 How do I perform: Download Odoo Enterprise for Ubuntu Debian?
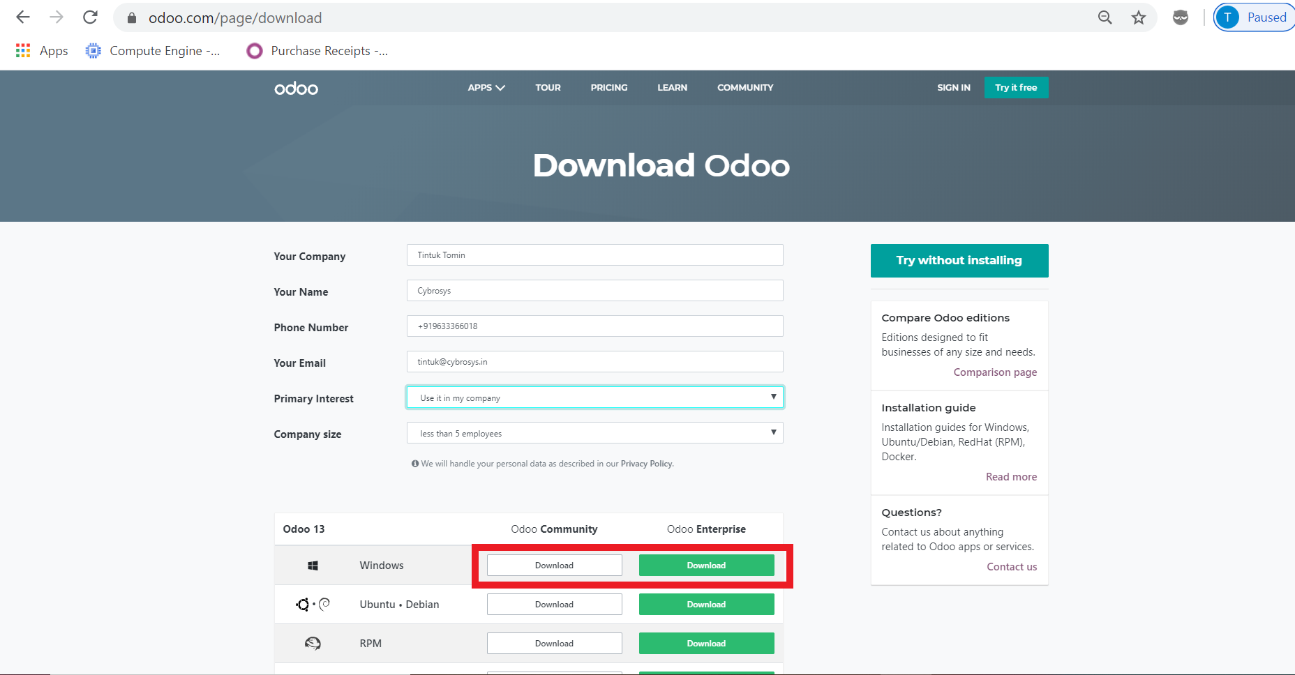pos(706,605)
